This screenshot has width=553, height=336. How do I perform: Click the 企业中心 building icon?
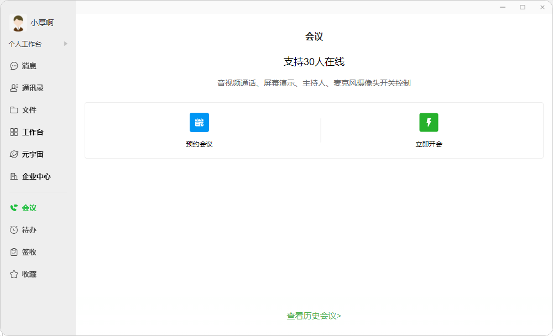[14, 176]
